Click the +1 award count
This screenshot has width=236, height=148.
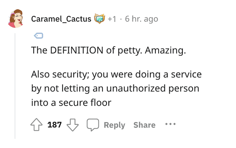point(112,19)
